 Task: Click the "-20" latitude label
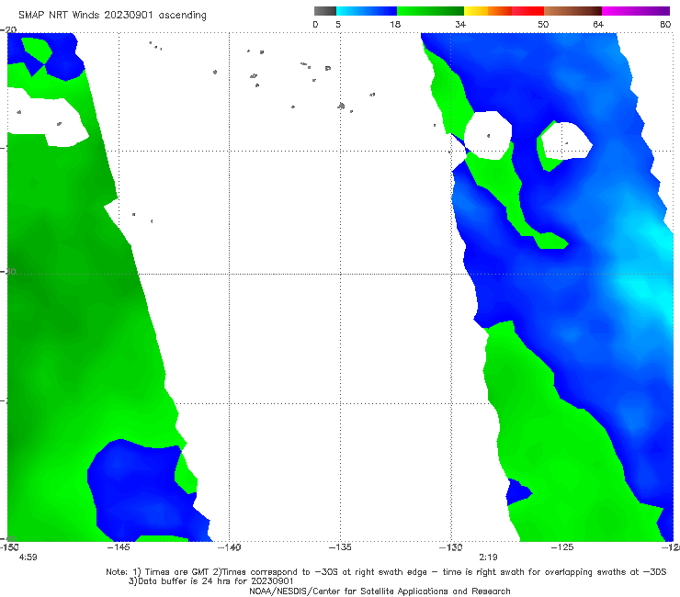8,29
